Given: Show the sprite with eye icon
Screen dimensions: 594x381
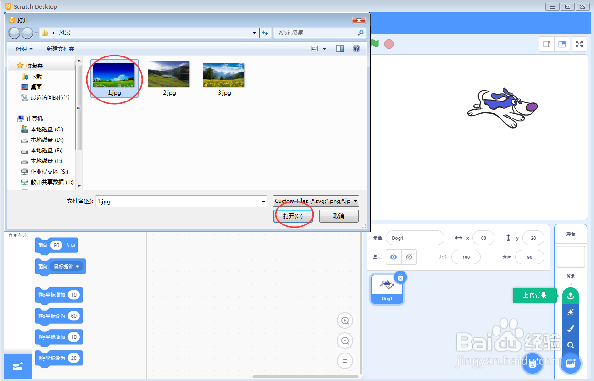Looking at the screenshot, I should click(x=394, y=258).
